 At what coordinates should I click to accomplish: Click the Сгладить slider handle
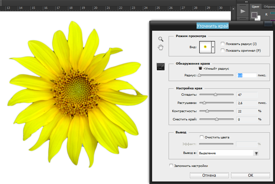(x=215, y=94)
